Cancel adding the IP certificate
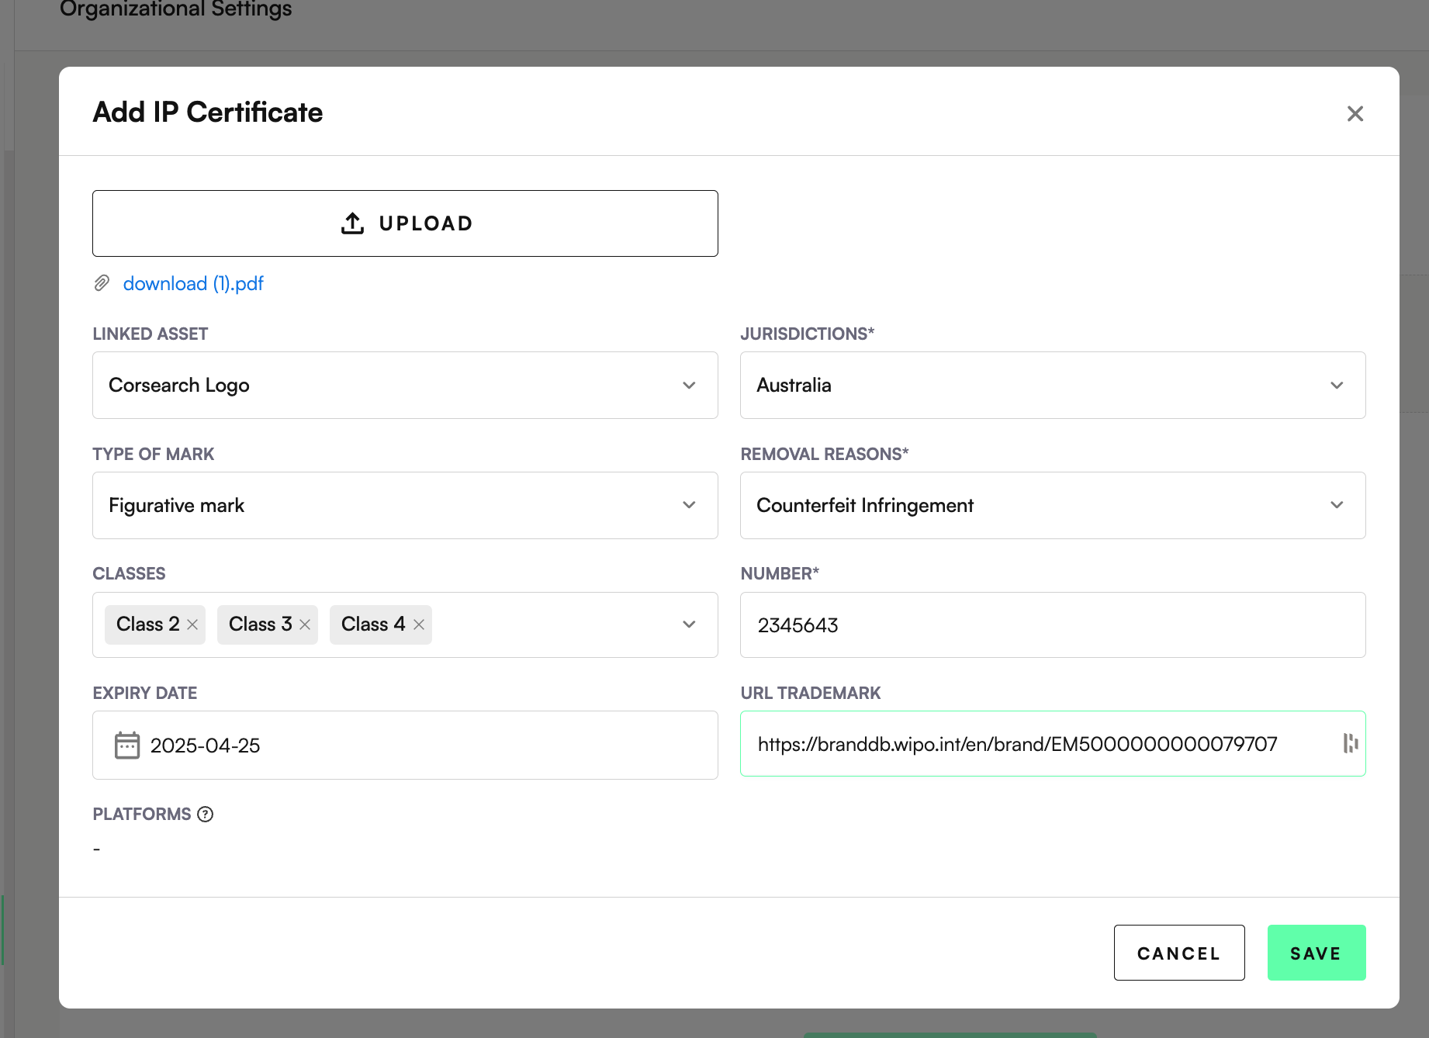This screenshot has width=1429, height=1038. [1178, 953]
